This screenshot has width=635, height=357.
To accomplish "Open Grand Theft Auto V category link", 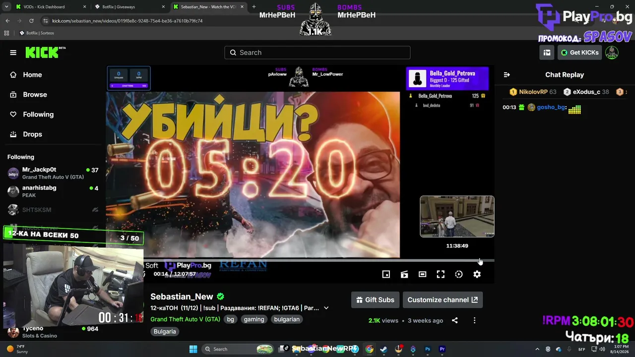I will click(185, 319).
